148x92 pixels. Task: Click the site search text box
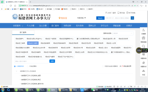118,18
